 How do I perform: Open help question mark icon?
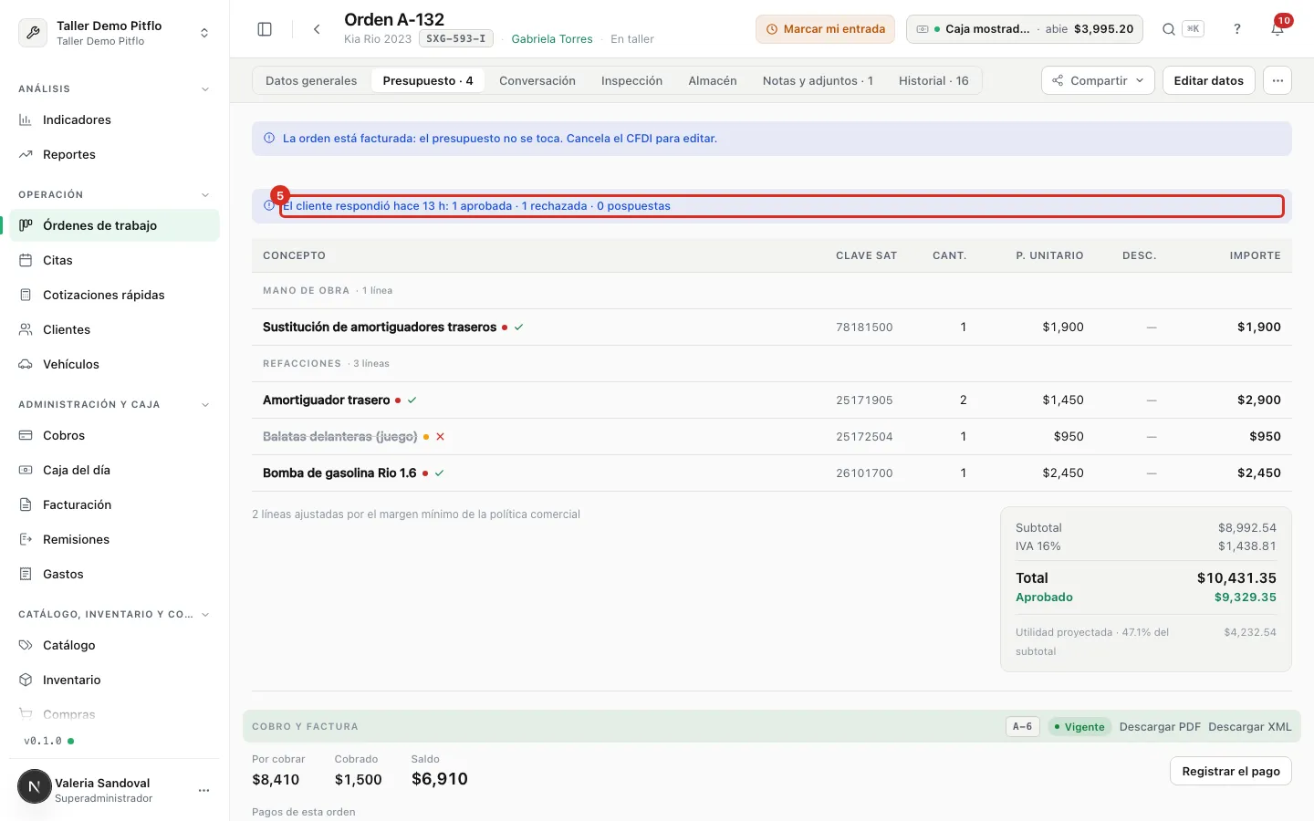pos(1237,29)
